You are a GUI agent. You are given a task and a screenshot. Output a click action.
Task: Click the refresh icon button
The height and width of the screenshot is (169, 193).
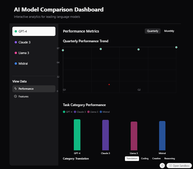(162, 166)
